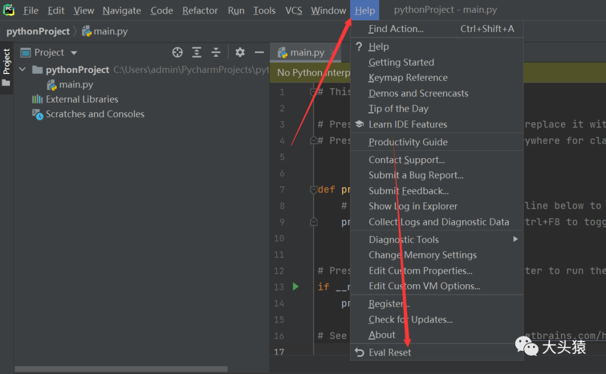Click the External Libraries bar-chart icon
The image size is (606, 374).
click(x=37, y=99)
